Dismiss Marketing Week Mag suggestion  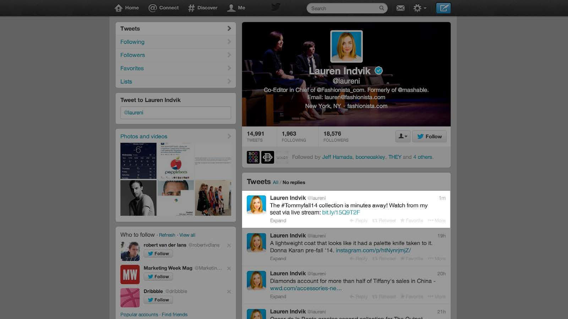click(229, 268)
